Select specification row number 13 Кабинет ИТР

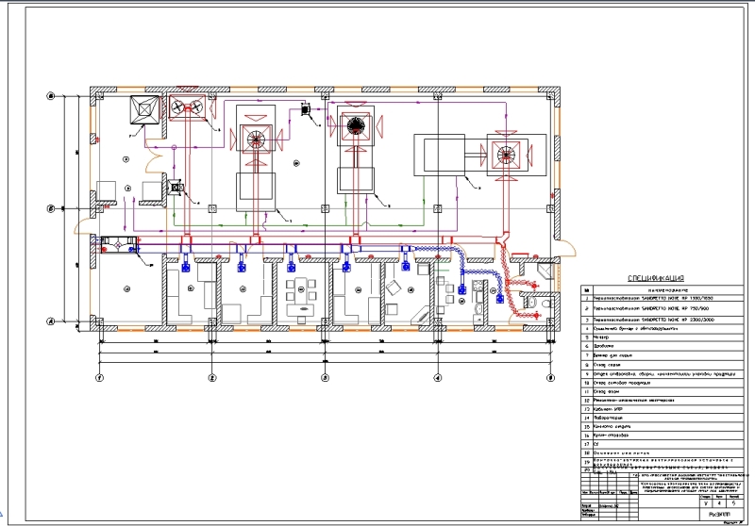pos(663,409)
